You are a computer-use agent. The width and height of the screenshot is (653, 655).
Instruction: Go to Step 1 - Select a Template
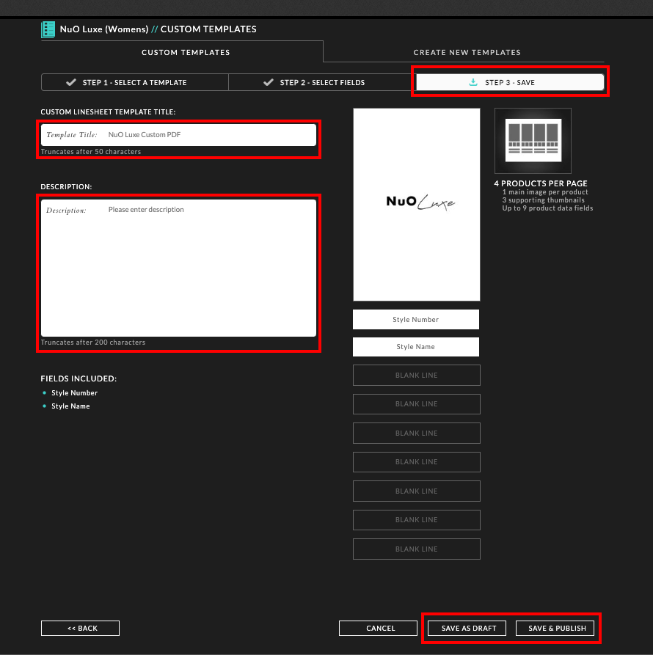[x=134, y=82]
